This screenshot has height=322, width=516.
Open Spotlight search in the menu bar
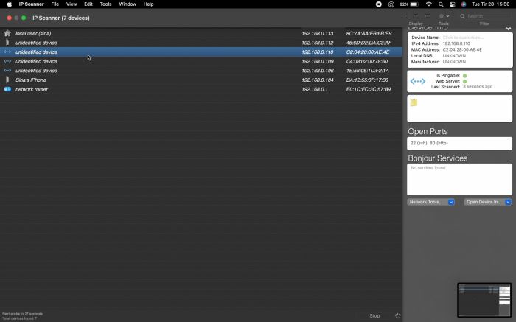441,4
